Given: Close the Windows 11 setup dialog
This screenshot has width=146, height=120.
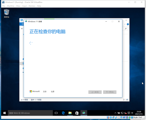Looking at the screenshot, I should [119, 21].
